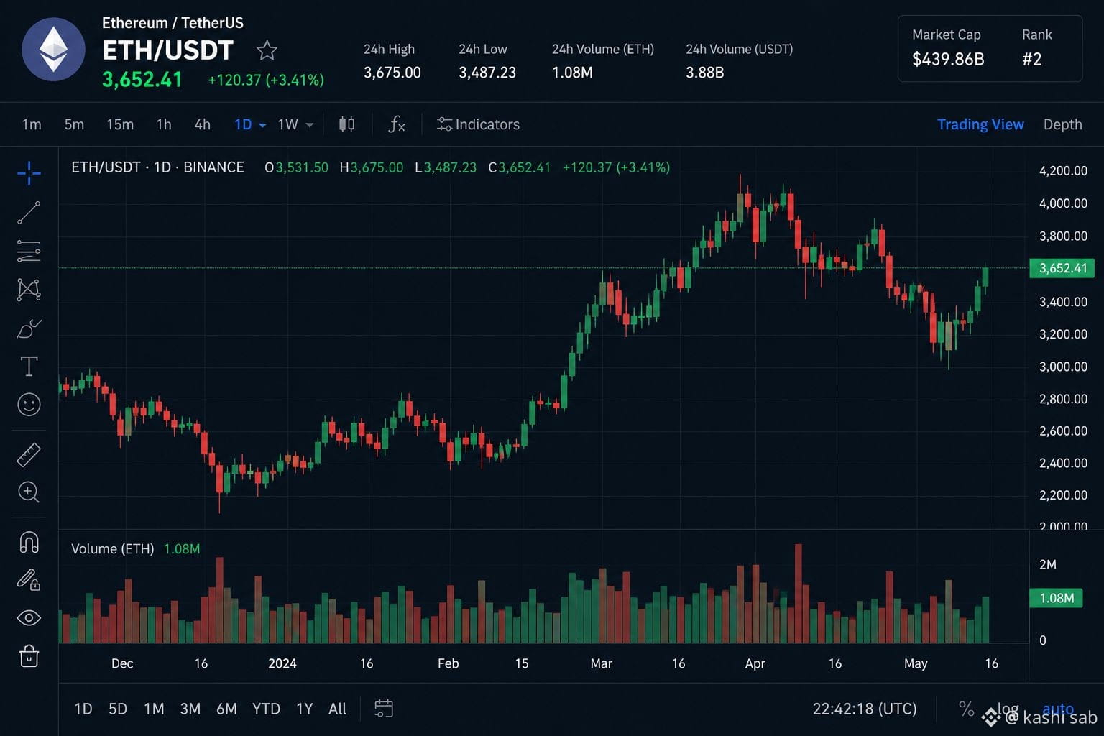The height and width of the screenshot is (736, 1104).
Task: Set the range to 1D
Action: point(83,709)
